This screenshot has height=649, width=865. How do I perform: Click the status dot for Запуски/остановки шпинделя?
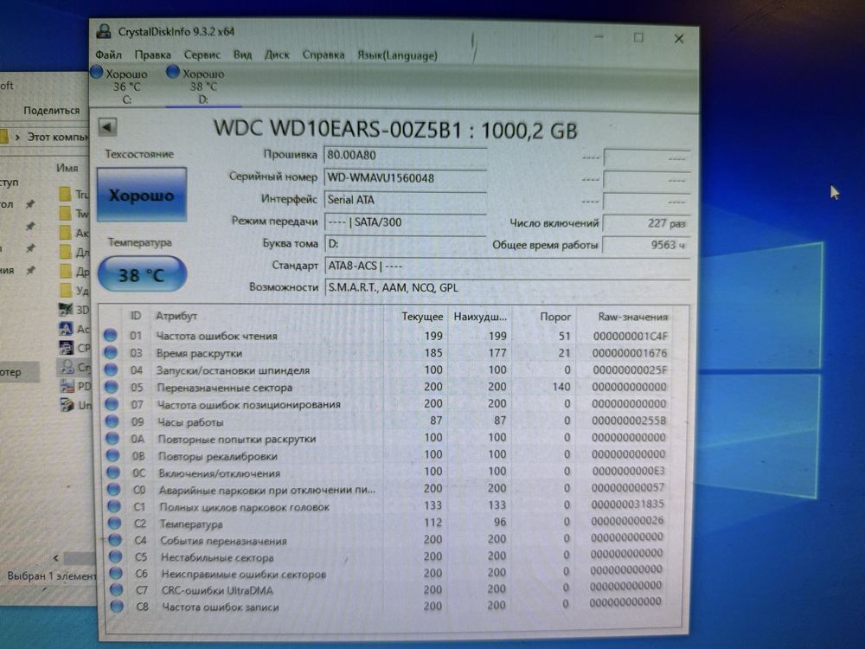[111, 369]
